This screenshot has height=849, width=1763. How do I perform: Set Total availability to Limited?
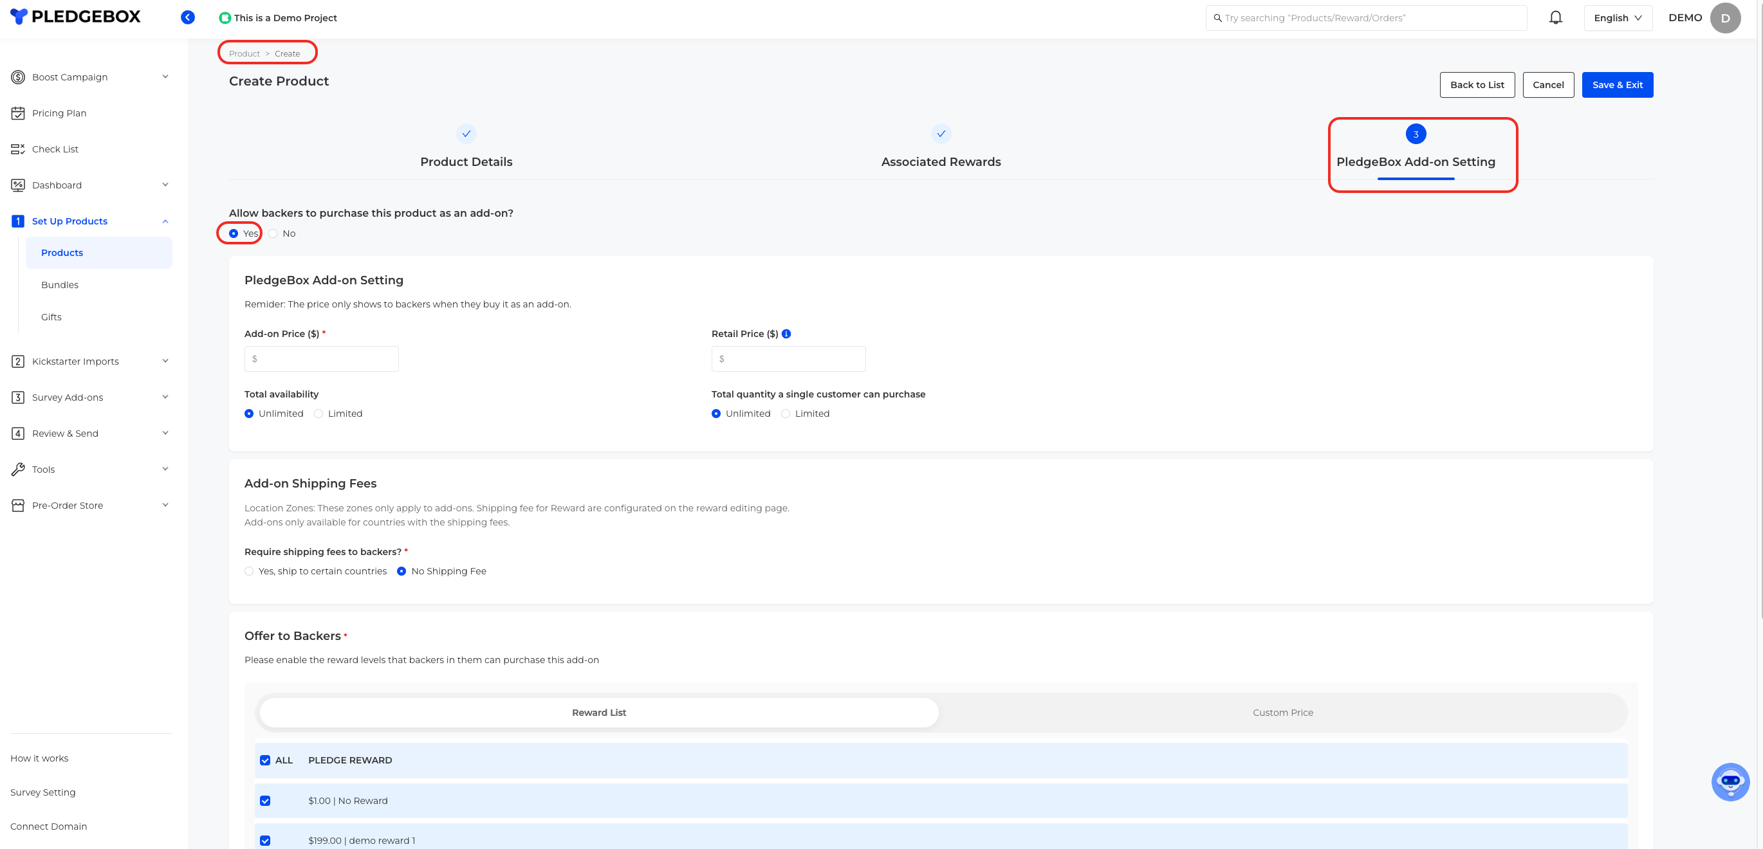pyautogui.click(x=318, y=414)
